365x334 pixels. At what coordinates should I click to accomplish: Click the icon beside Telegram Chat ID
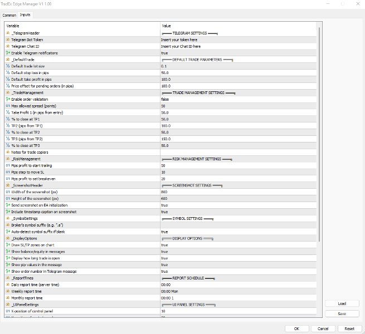8,46
